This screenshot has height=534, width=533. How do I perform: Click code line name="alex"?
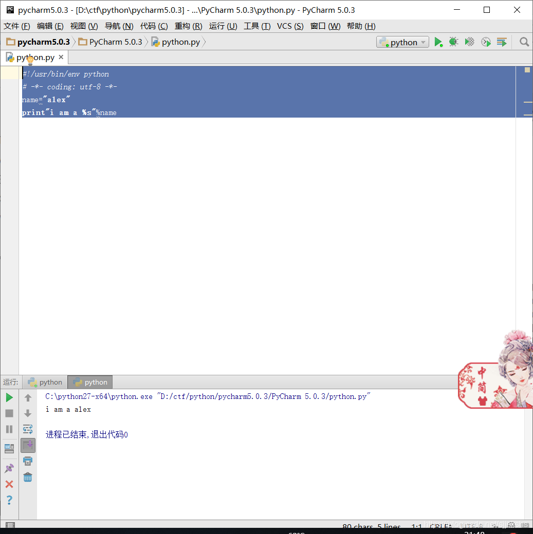click(46, 100)
